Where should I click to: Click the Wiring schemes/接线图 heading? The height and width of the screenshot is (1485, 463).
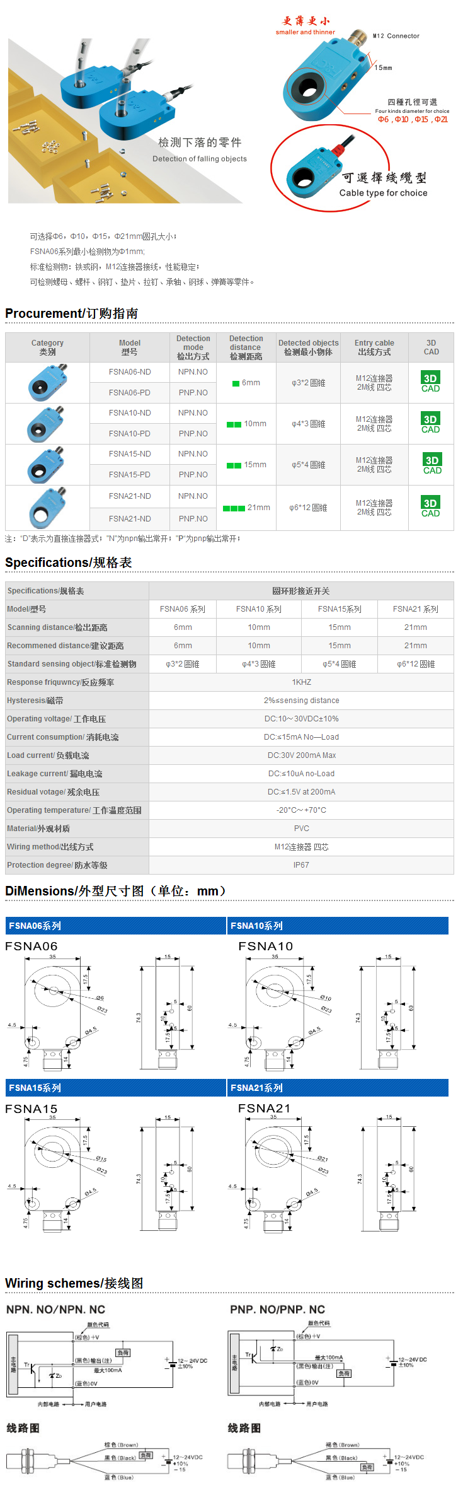(74, 1283)
